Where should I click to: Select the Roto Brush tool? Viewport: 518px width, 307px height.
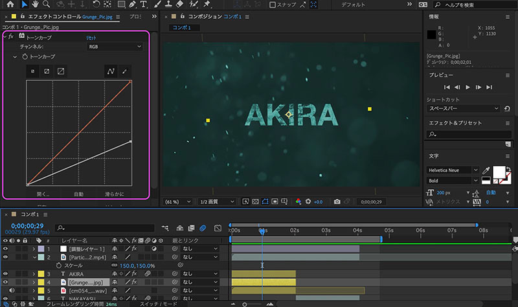[x=193, y=5]
